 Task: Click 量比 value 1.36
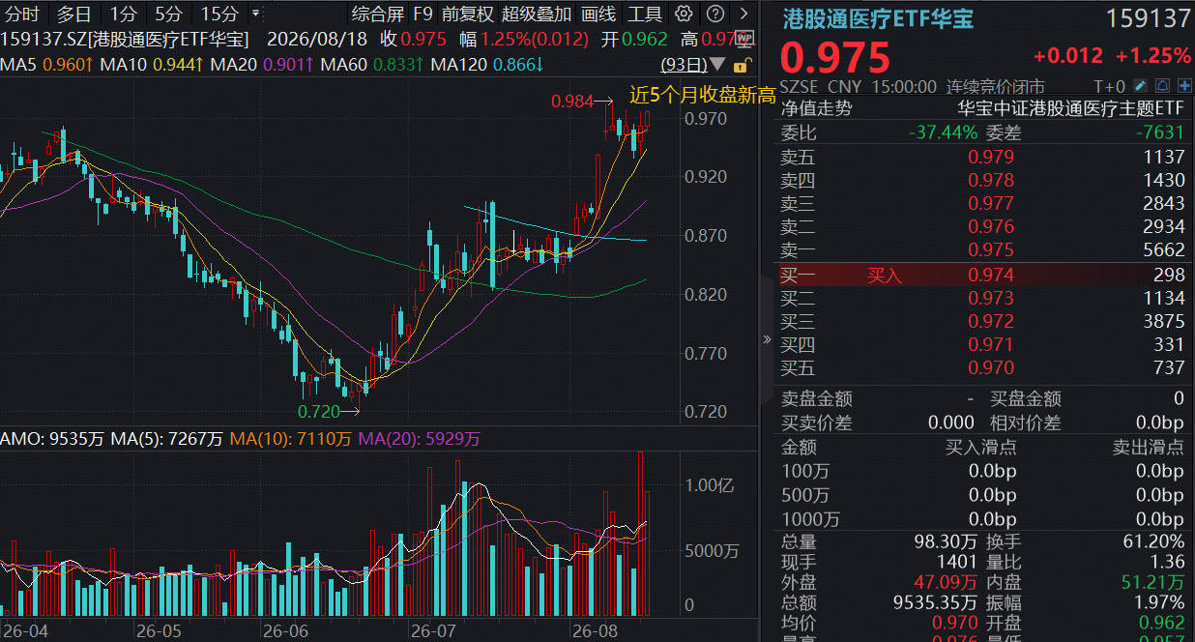click(x=1168, y=562)
